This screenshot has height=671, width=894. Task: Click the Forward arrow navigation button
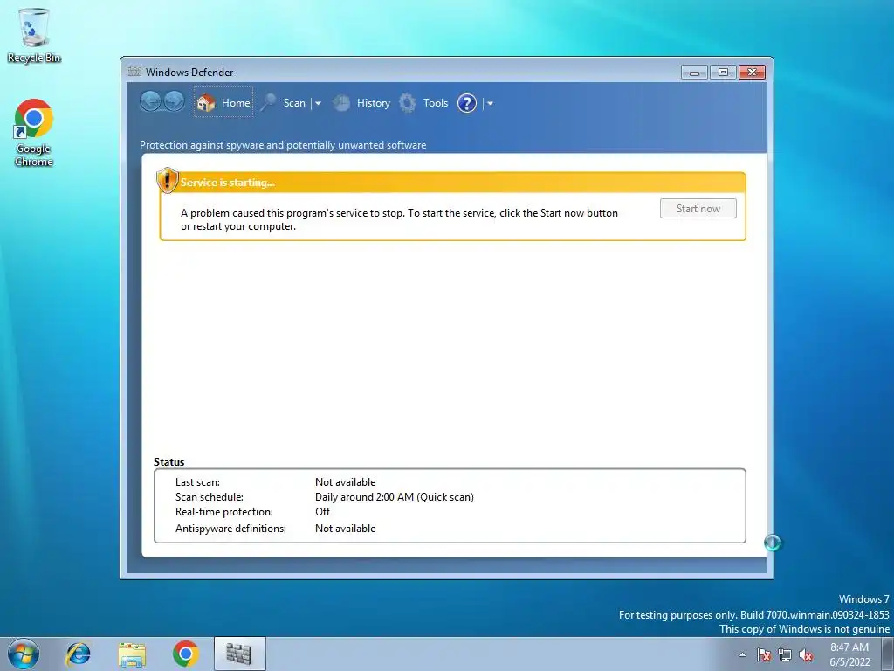[x=174, y=101]
